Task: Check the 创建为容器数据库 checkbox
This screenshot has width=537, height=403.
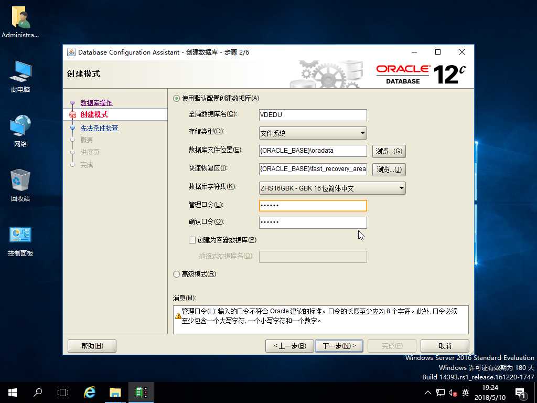Action: click(x=192, y=240)
